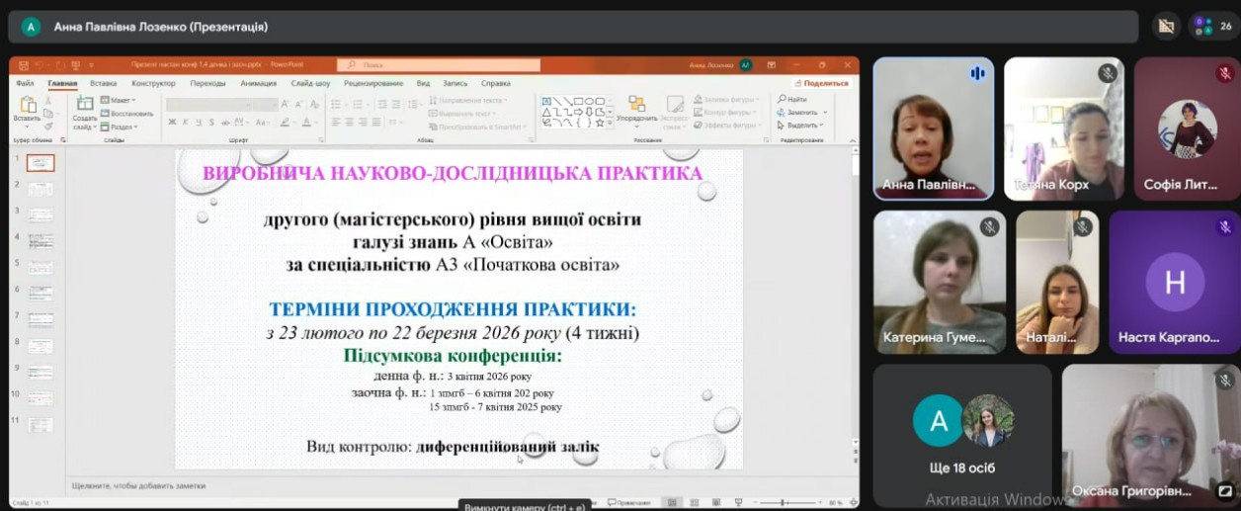Open the Файл menu tab
The image size is (1241, 511).
click(x=25, y=83)
